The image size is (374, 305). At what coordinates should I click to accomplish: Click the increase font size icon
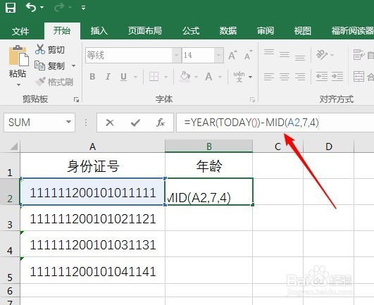click(232, 55)
